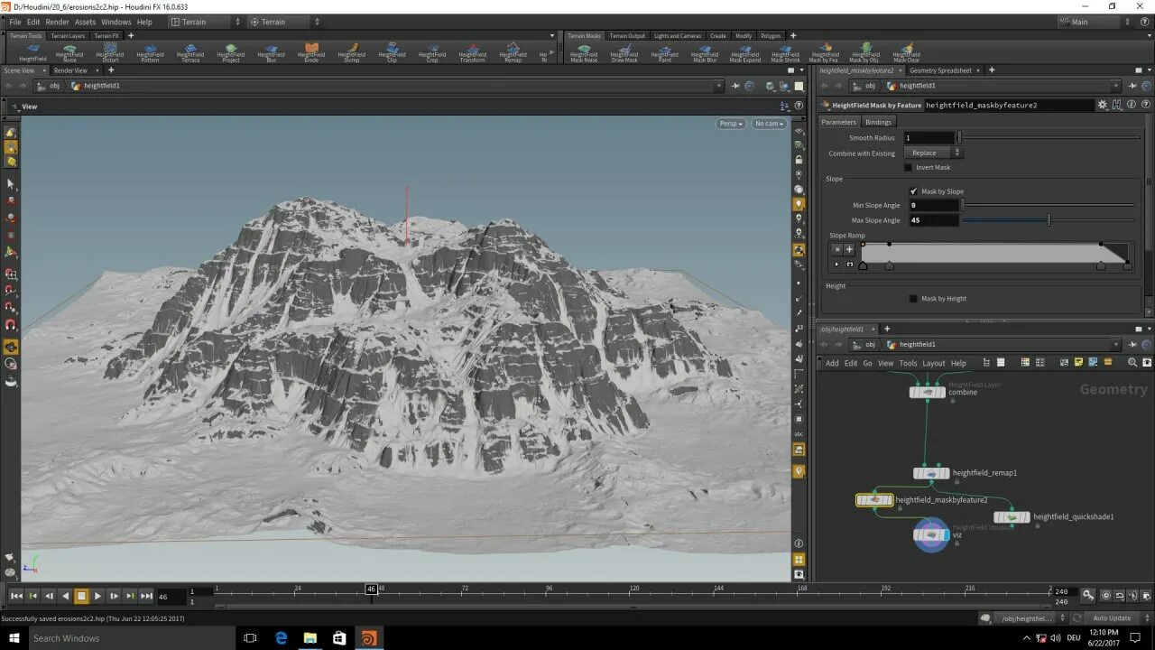Click the network editor find node magnifier icon
This screenshot has width=1155, height=650.
[1132, 363]
